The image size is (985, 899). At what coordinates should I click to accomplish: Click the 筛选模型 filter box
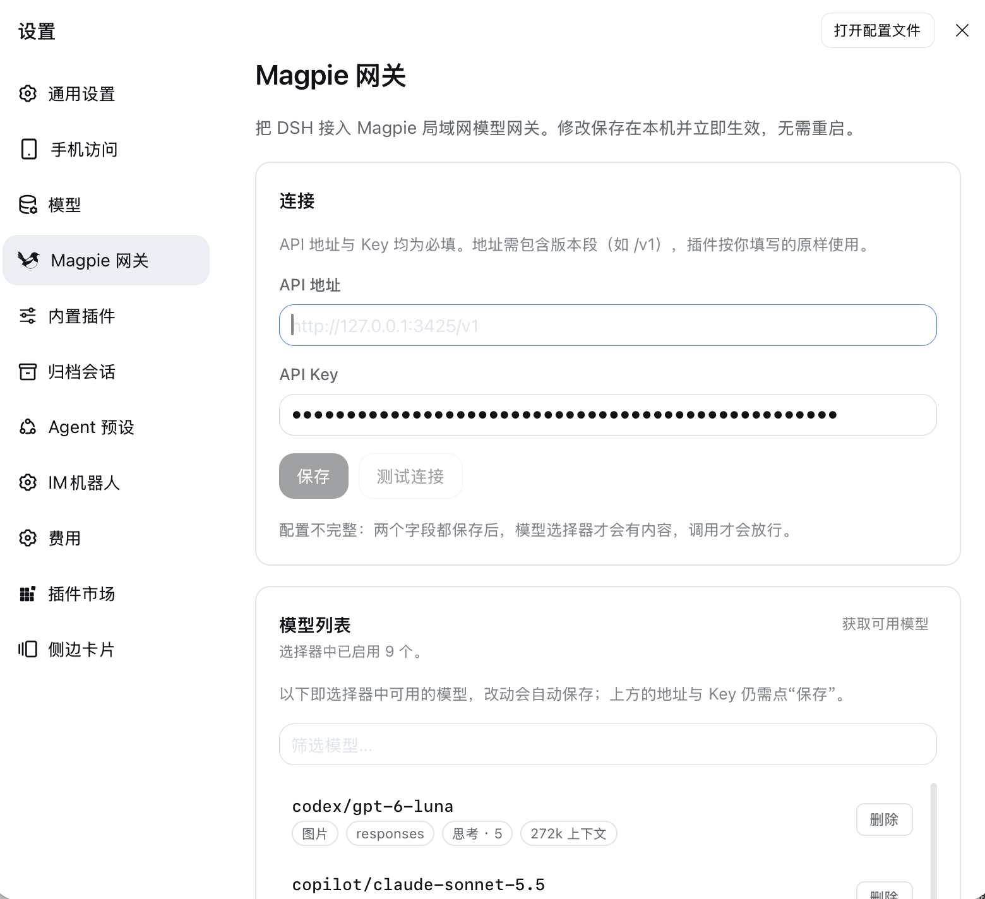click(608, 744)
